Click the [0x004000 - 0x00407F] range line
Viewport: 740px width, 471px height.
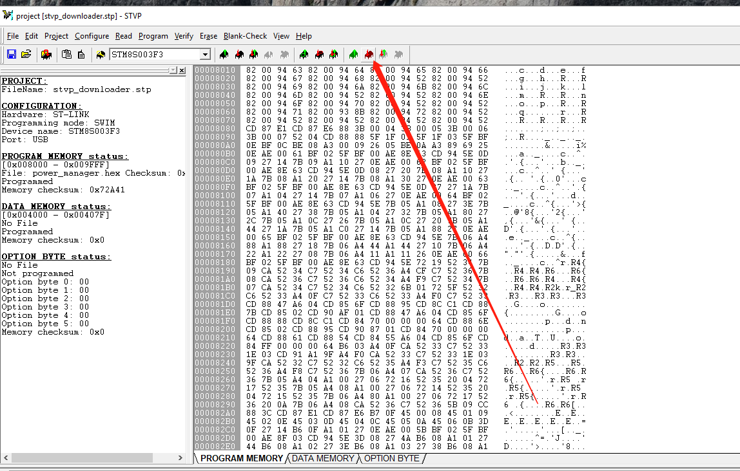[x=55, y=215]
